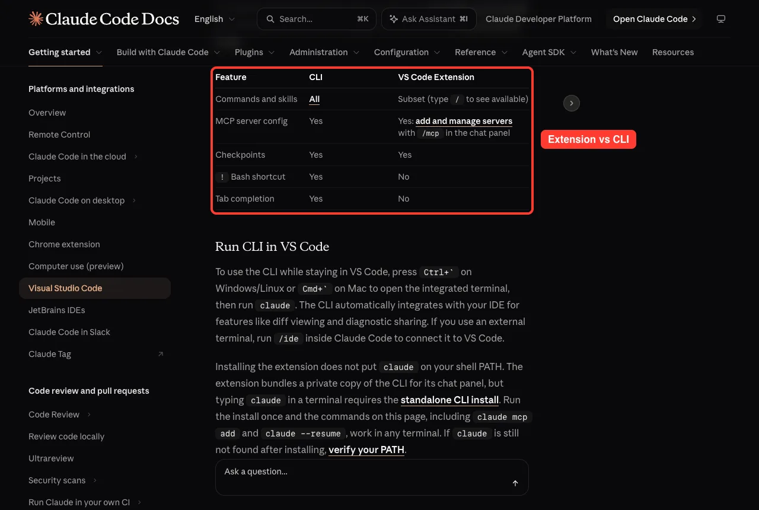Navigate to Chrome extension page
759x510 pixels.
point(64,244)
